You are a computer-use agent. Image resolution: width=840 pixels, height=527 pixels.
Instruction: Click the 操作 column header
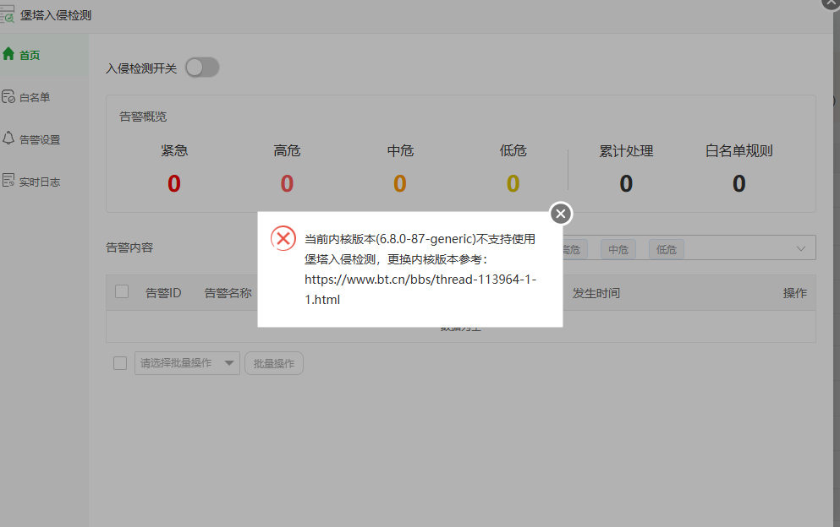click(795, 293)
